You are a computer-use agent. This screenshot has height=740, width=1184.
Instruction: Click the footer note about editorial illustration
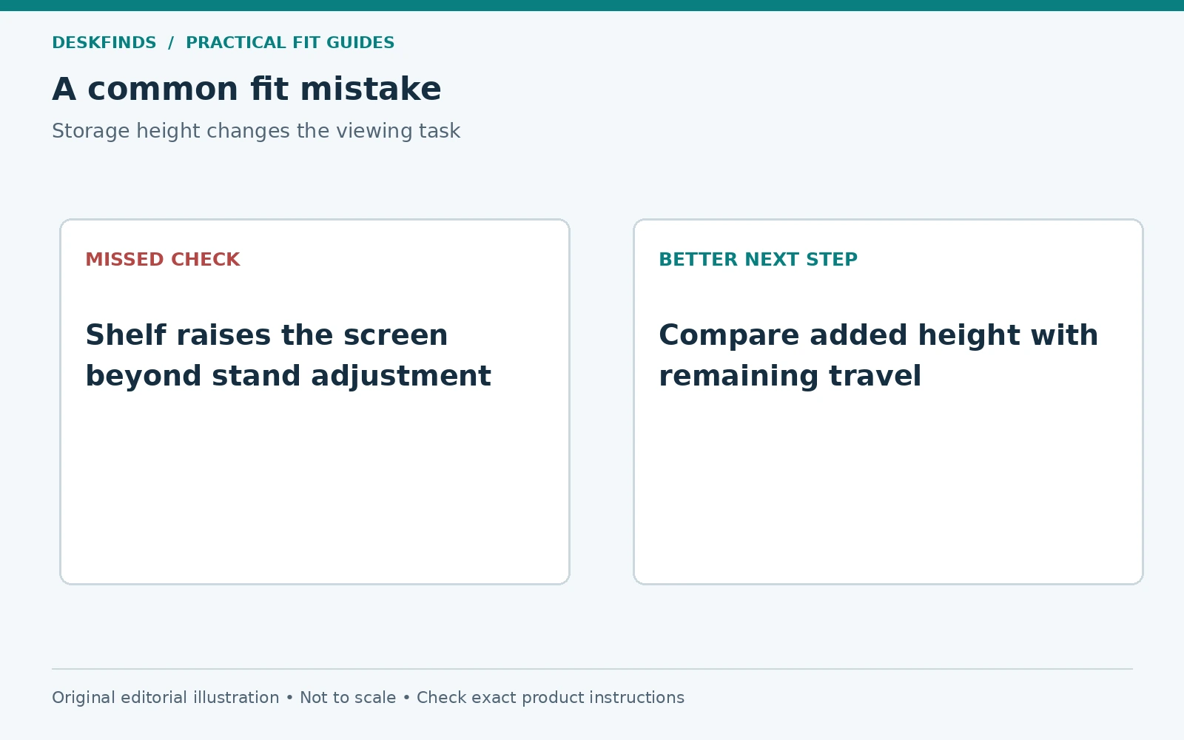click(368, 698)
